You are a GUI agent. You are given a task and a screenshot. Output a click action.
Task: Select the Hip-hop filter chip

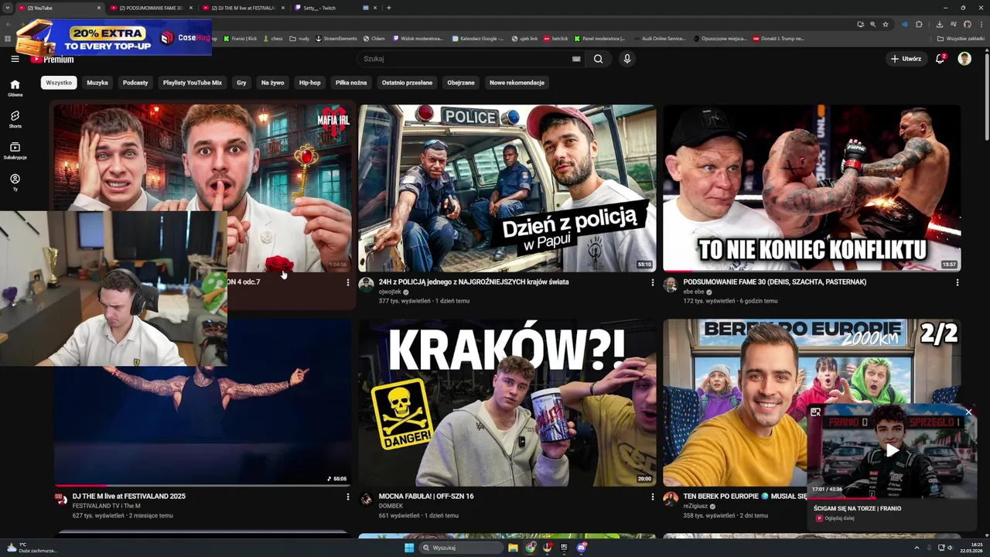[310, 83]
